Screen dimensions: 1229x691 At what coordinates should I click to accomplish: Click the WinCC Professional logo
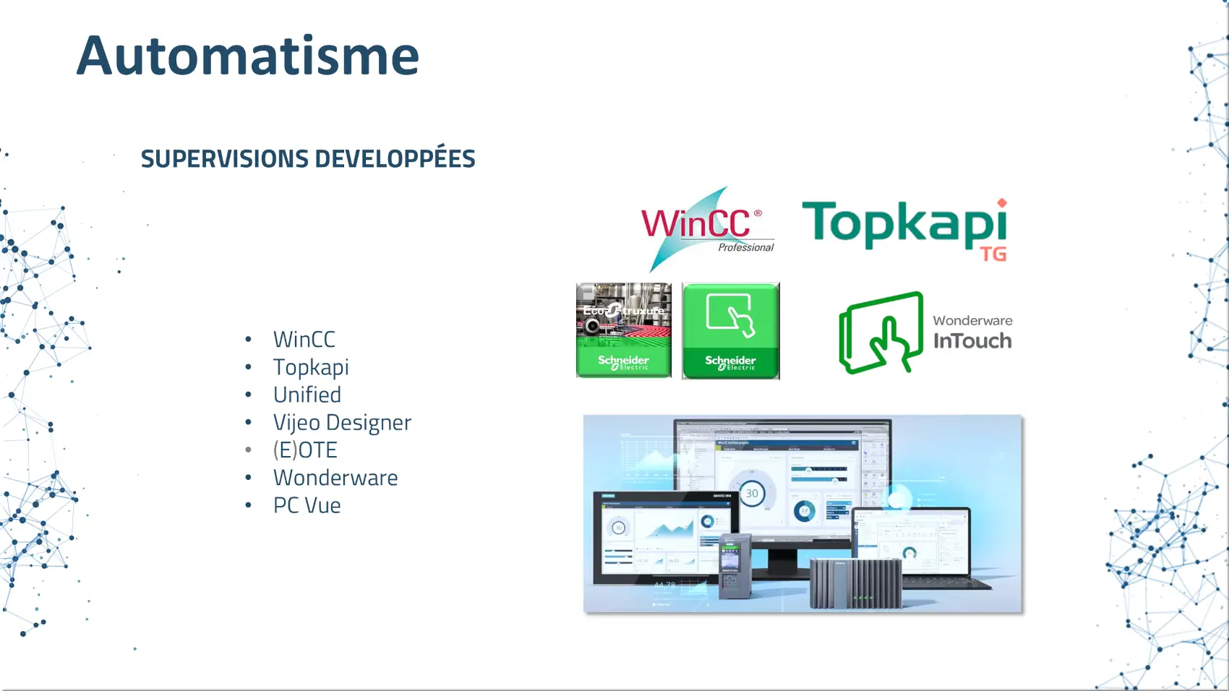(707, 229)
